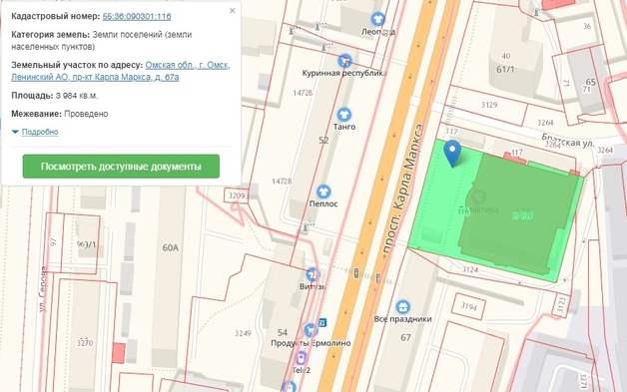Click the Tele2 phone shop icon
The image size is (627, 392).
[x=302, y=358]
